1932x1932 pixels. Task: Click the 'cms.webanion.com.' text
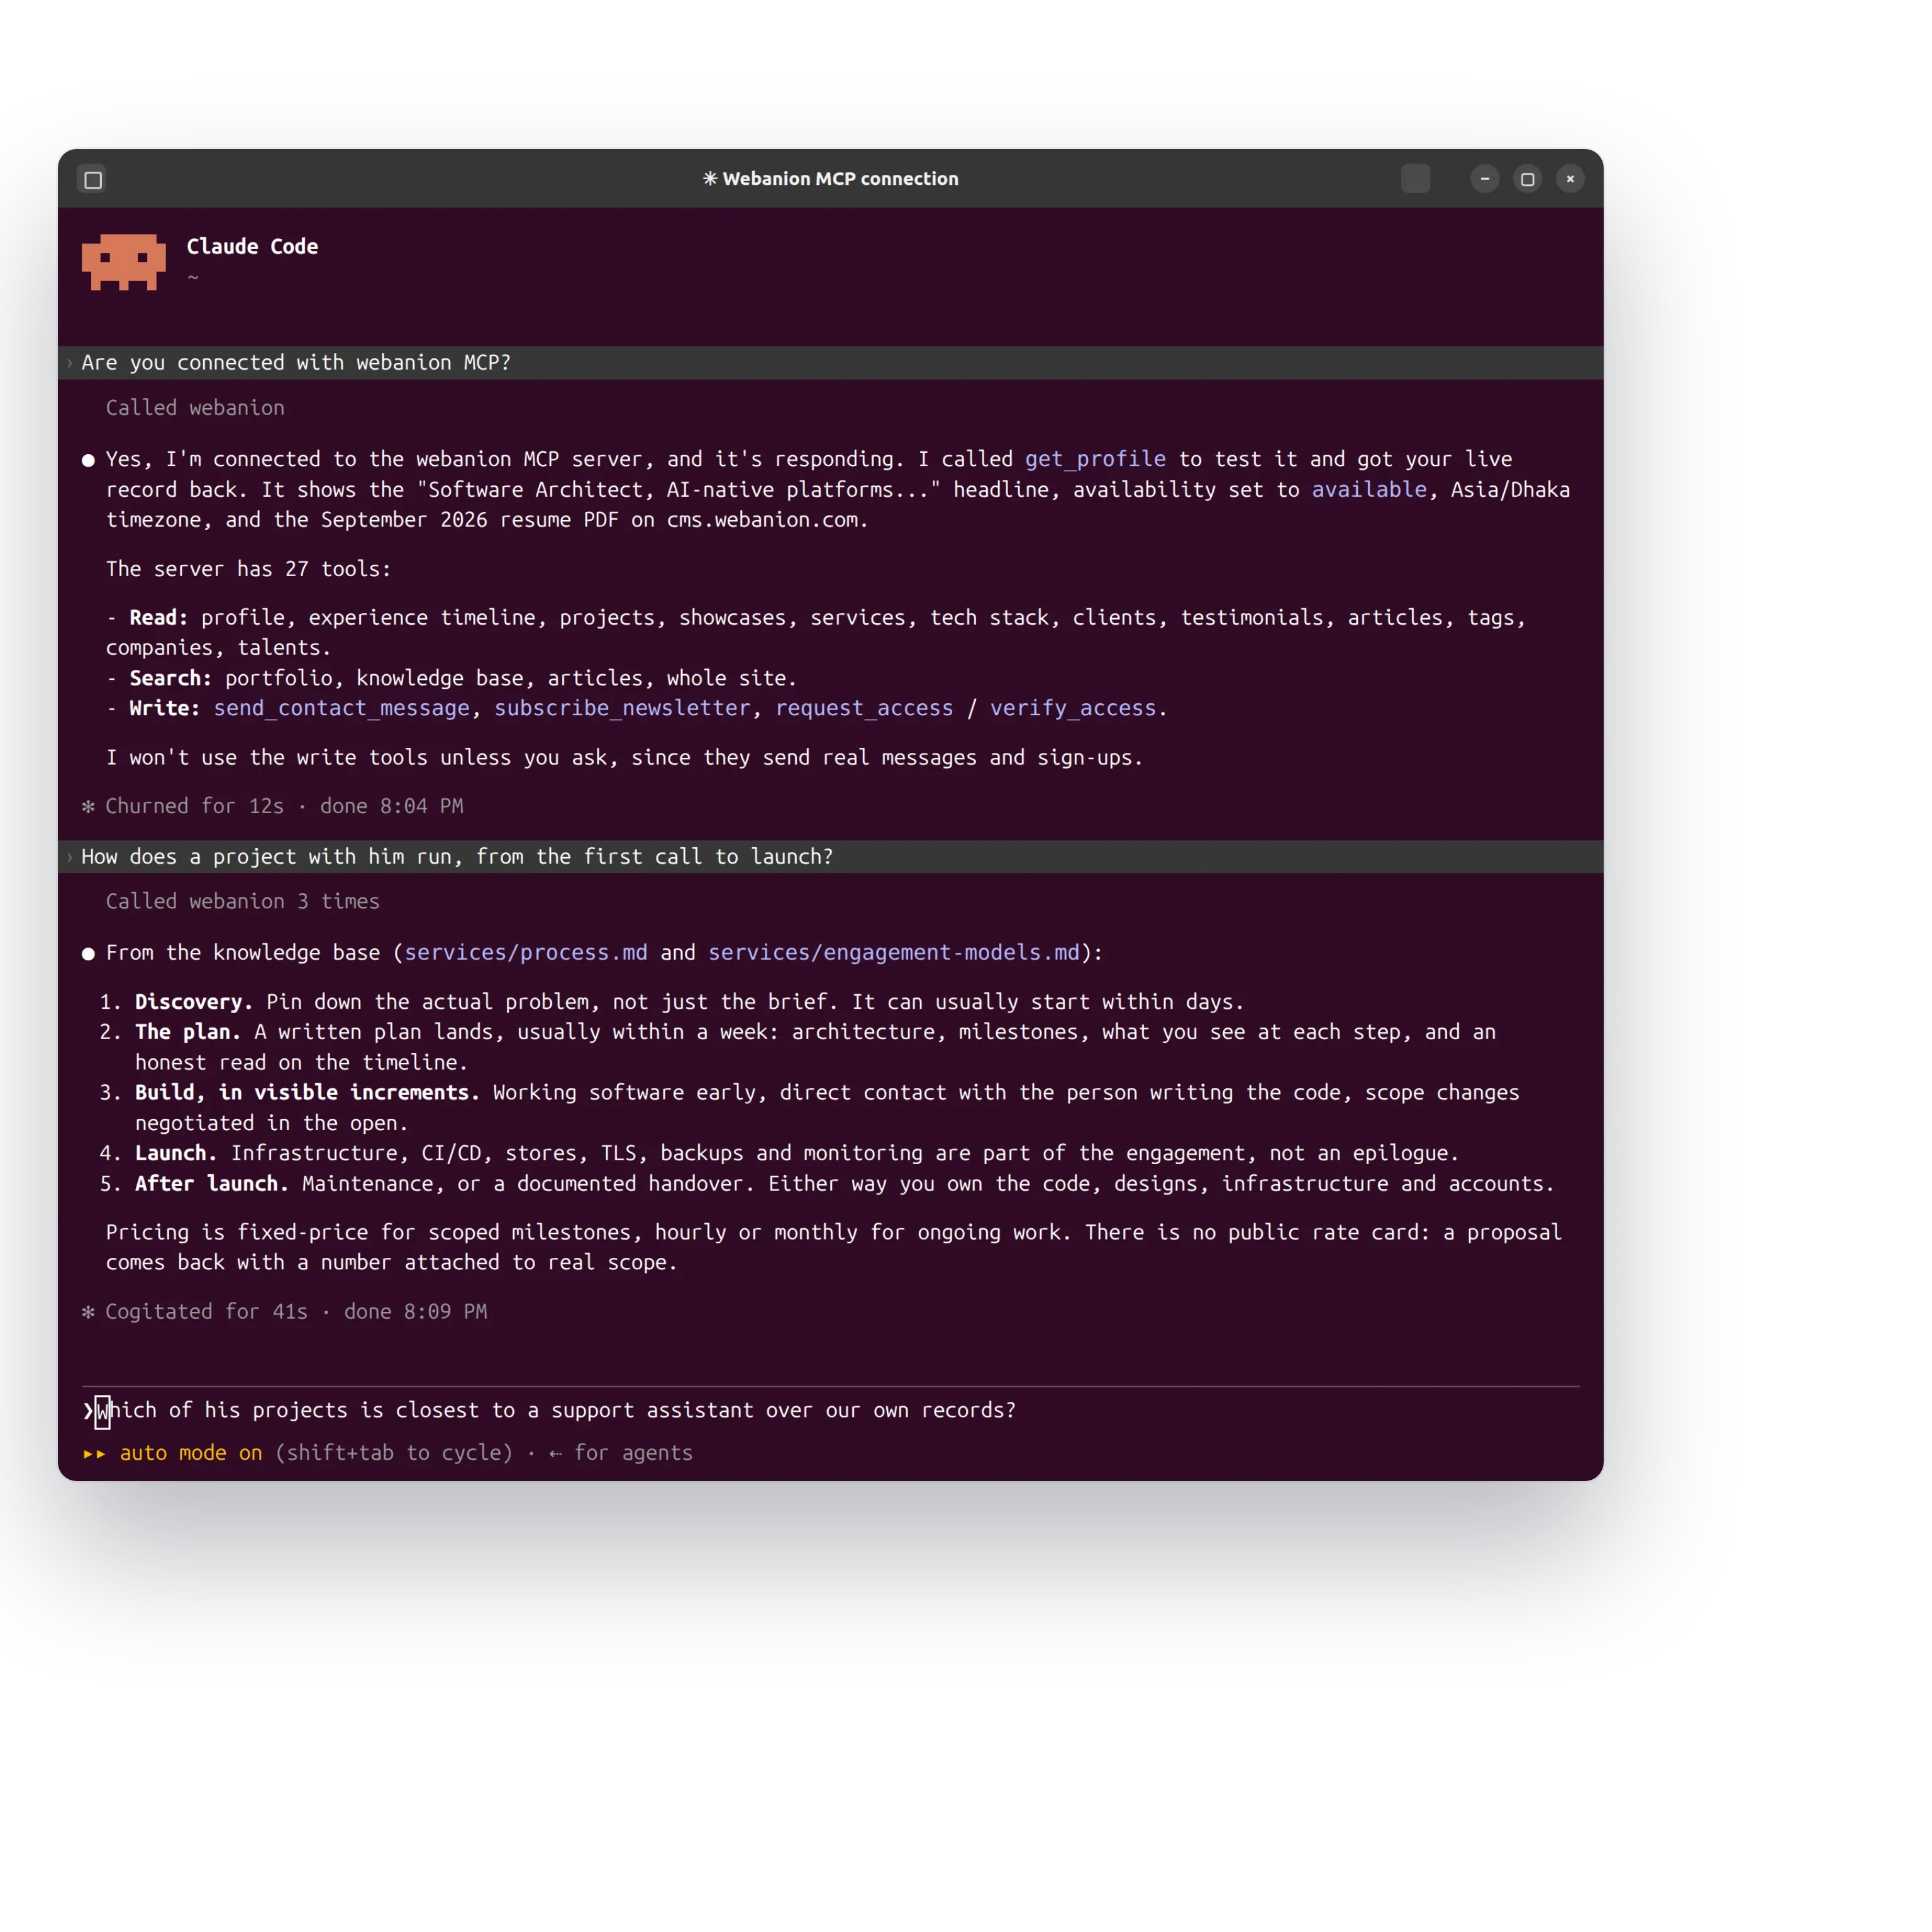pos(767,520)
